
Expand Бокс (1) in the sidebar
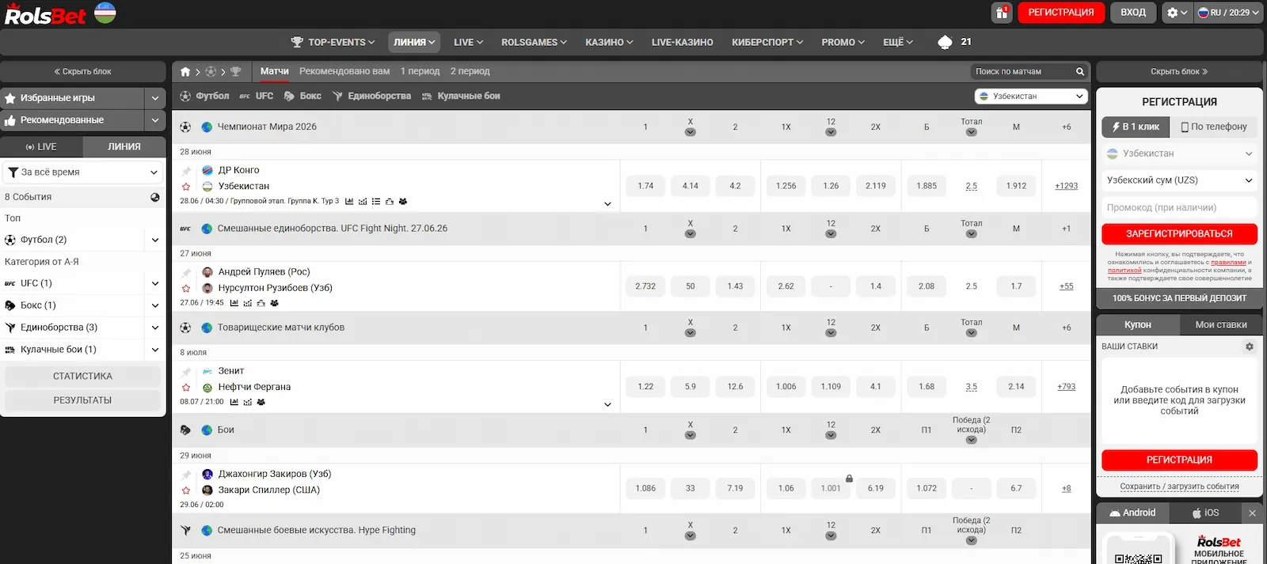(x=155, y=305)
